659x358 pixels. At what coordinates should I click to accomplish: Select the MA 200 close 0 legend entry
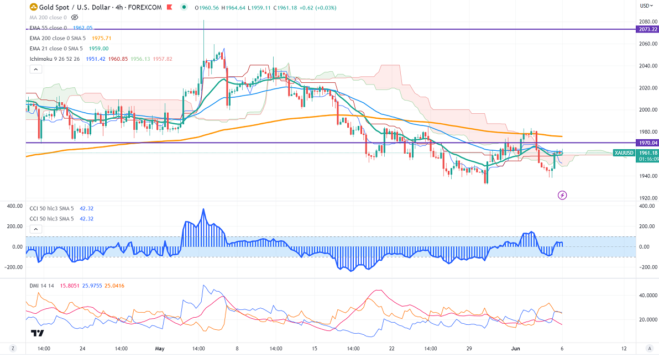pyautogui.click(x=48, y=18)
